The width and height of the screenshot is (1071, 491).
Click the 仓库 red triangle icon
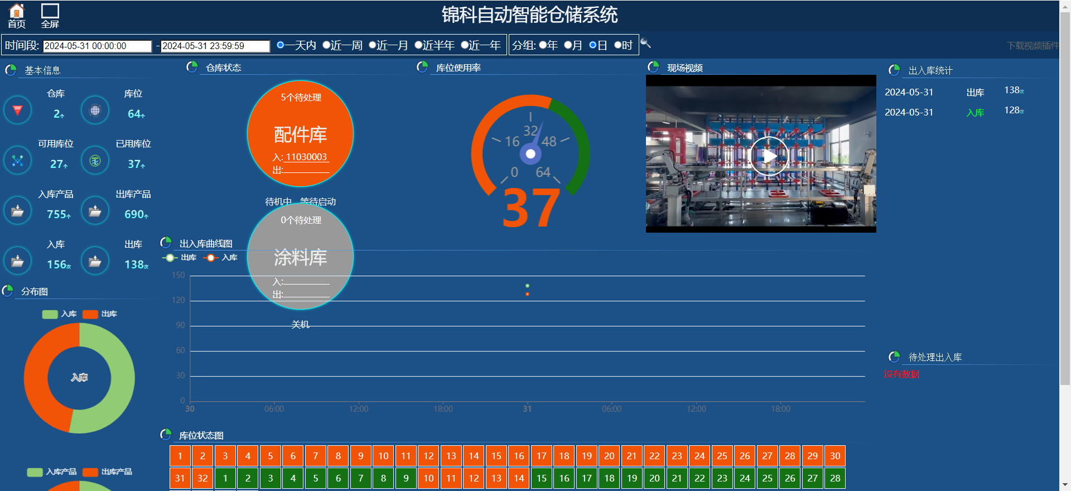coord(18,110)
